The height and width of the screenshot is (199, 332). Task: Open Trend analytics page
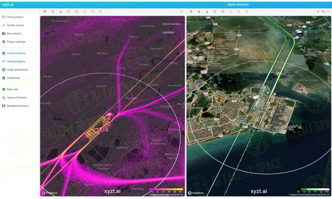pyautogui.click(x=13, y=61)
